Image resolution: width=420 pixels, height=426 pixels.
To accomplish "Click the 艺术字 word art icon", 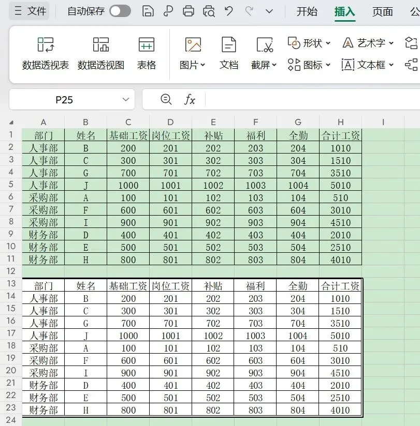I will coord(348,43).
